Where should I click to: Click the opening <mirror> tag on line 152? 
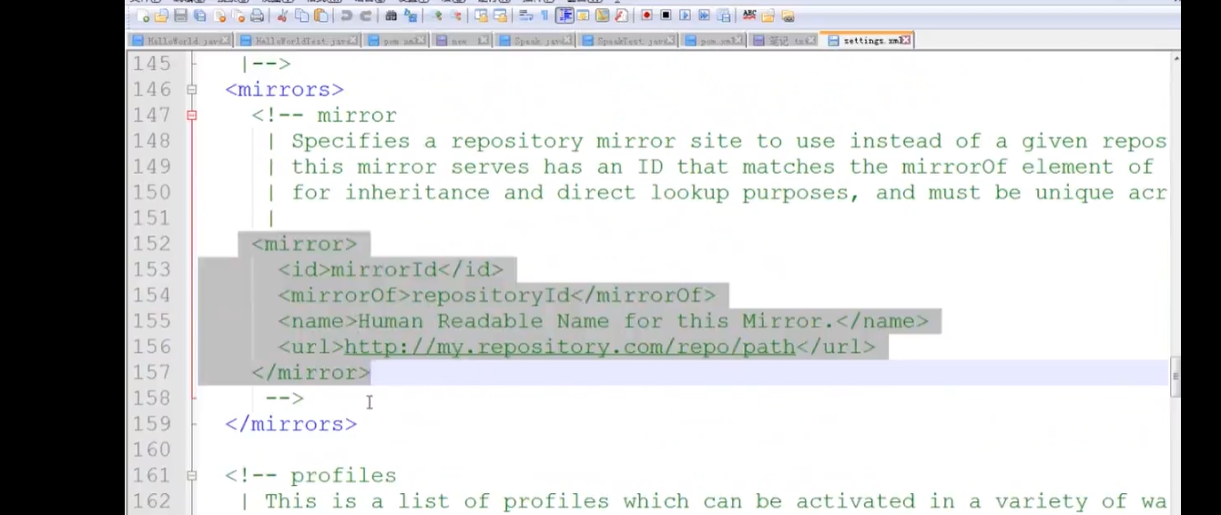304,244
